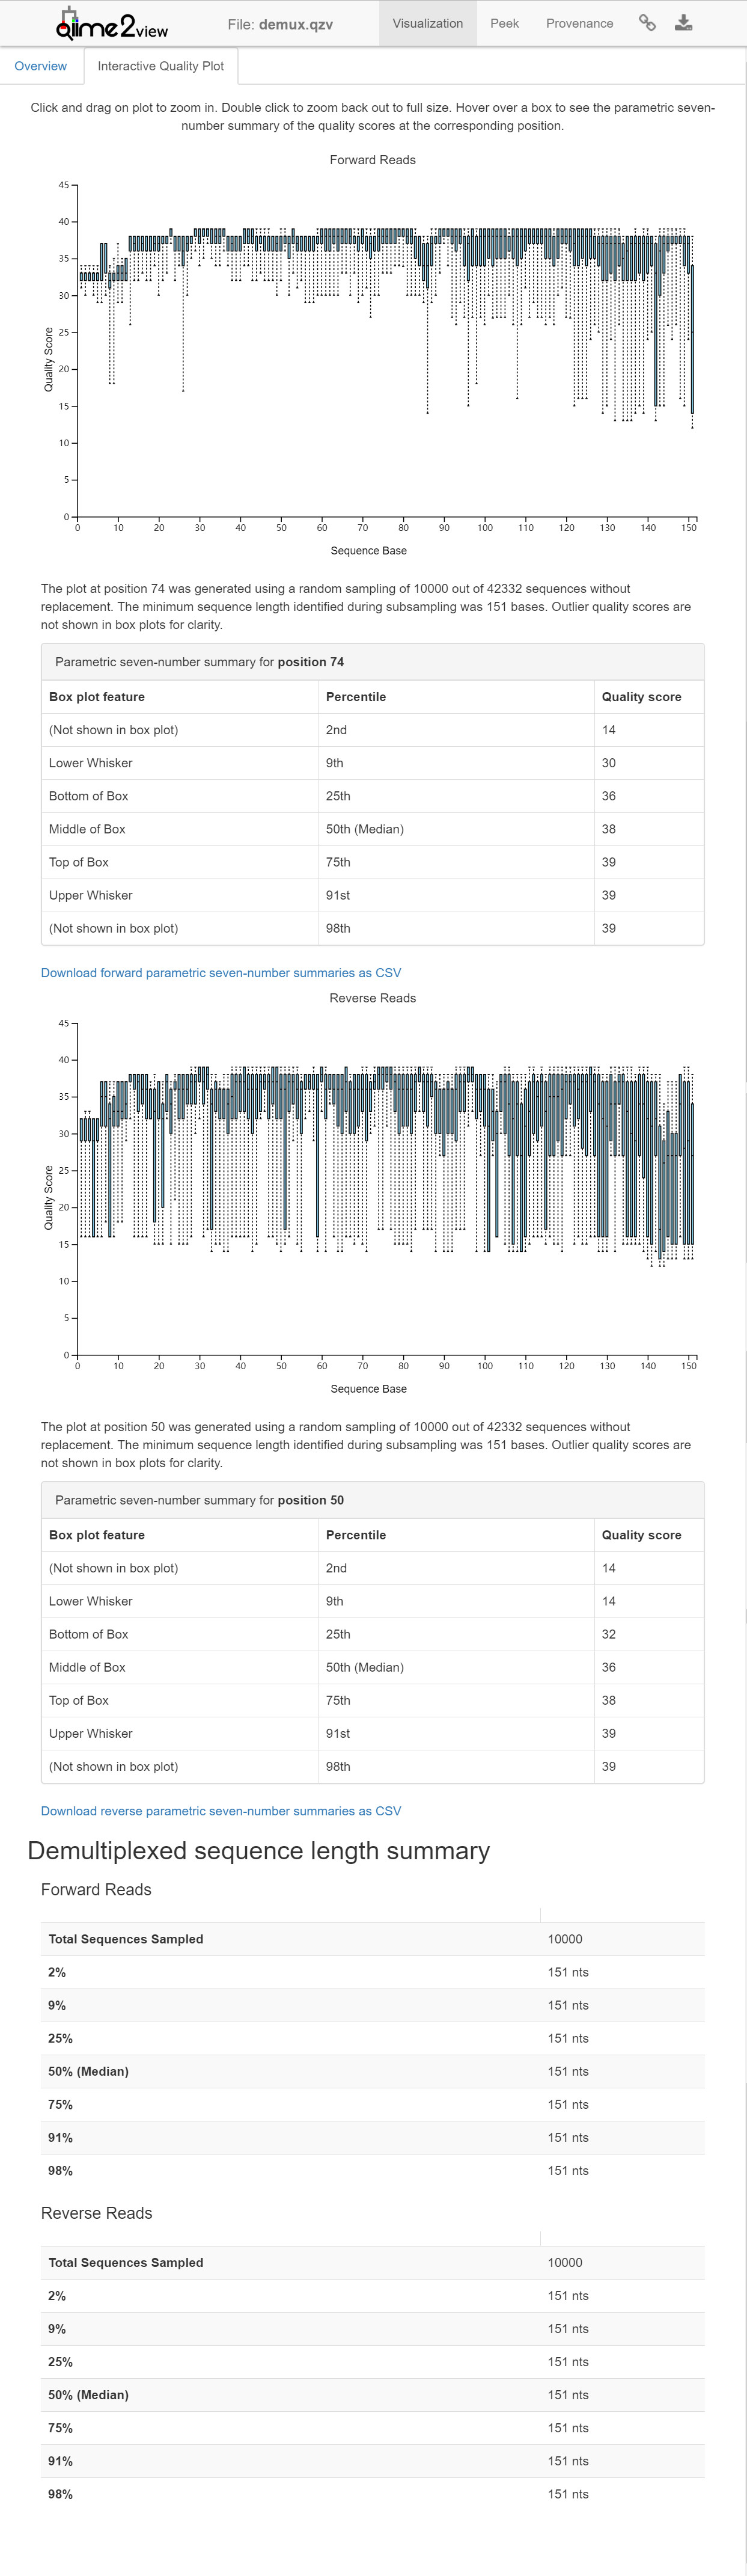Screen dimensions: 747x2576
Task: Click the Demultiplexed sequence length summary heading
Action: [x=259, y=1850]
